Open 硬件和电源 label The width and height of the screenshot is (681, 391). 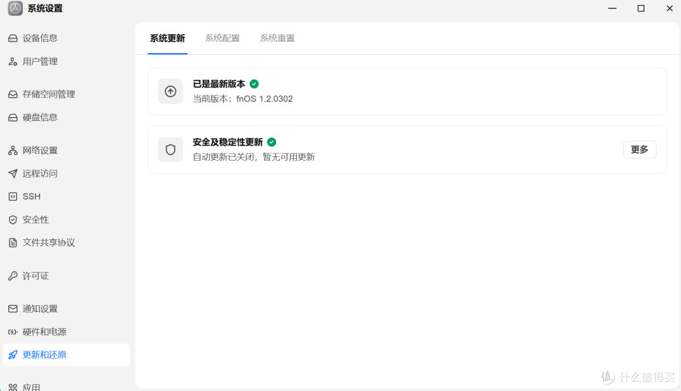tap(44, 332)
